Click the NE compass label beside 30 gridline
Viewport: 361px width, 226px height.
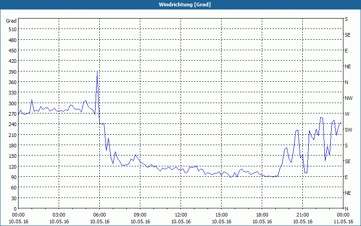tap(347, 193)
